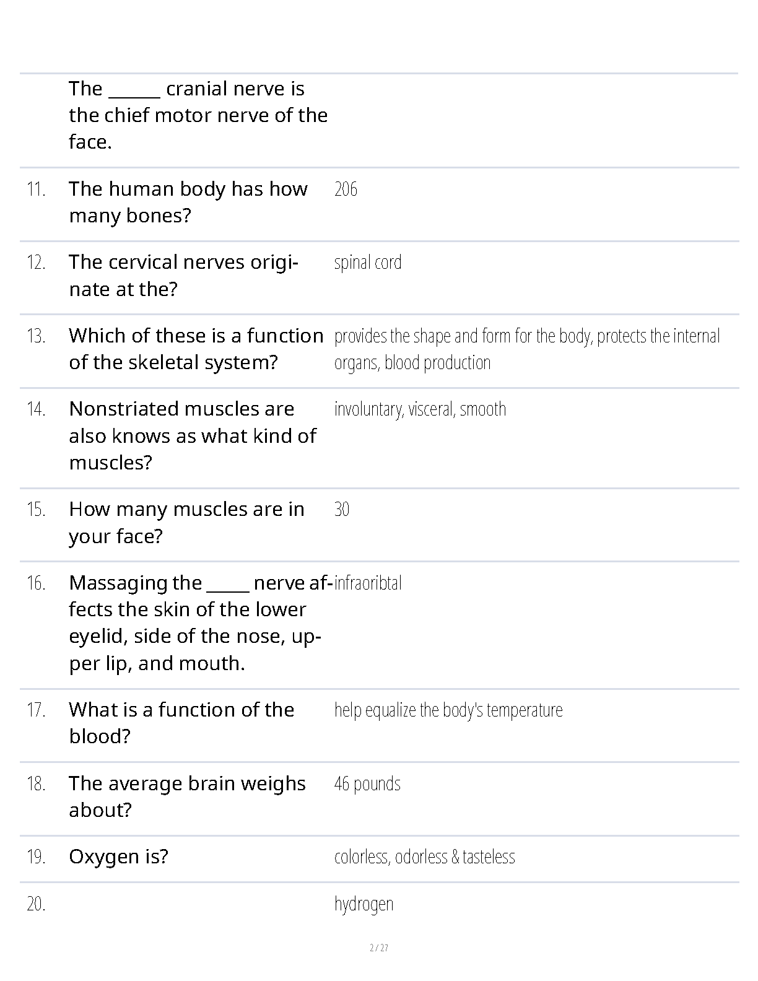758x981 pixels.
Task: Select answer about equalizing body's temperature
Action: [448, 710]
